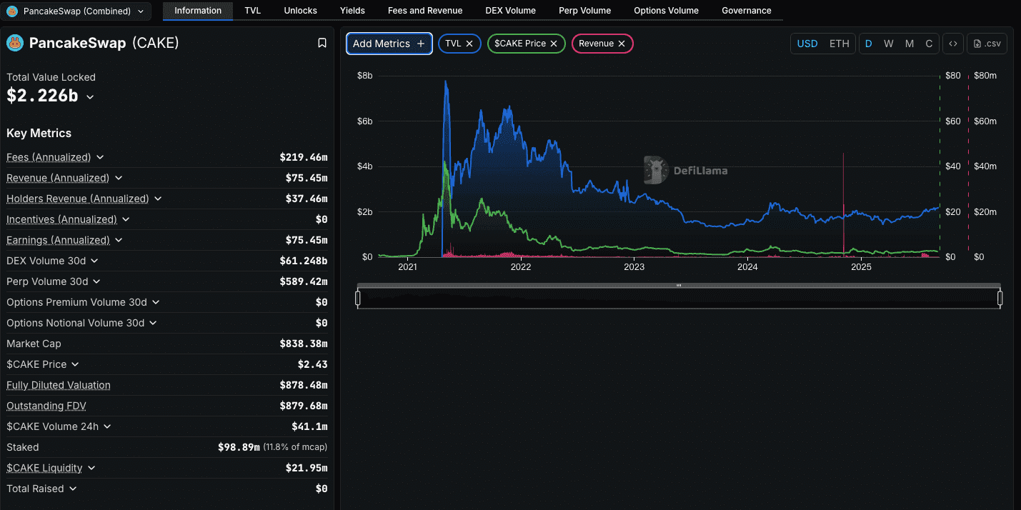
Task: Select daily D interval
Action: tap(869, 44)
